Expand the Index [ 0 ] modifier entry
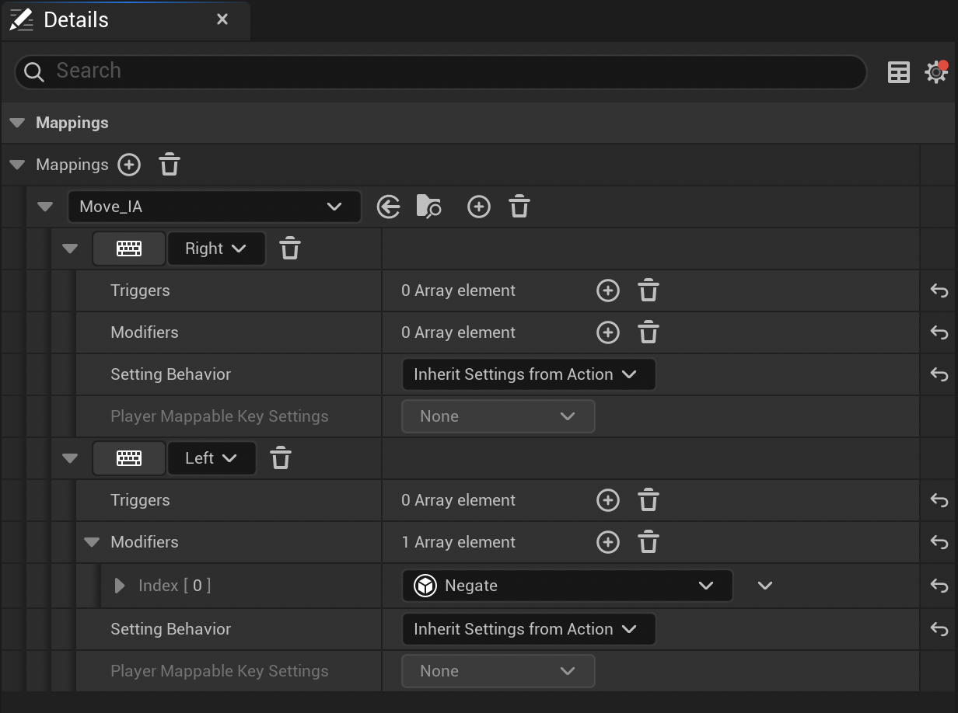Screen dimensions: 958x713 click(120, 586)
